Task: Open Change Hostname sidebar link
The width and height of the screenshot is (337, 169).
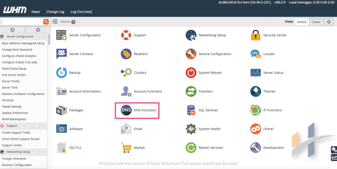Action: click(x=14, y=158)
